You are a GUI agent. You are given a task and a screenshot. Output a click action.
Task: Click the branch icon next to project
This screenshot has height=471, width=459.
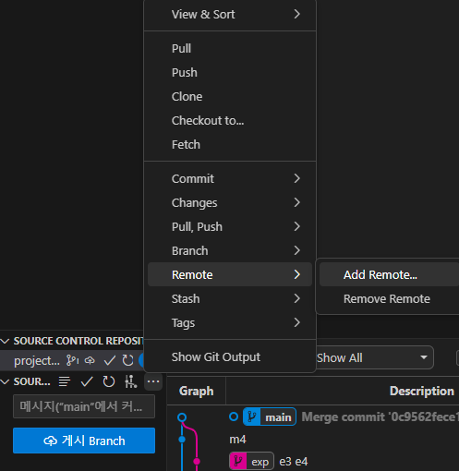click(72, 360)
